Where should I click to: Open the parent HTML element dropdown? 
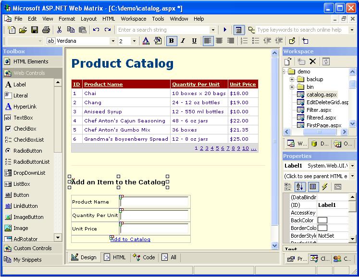pyautogui.click(x=352, y=176)
